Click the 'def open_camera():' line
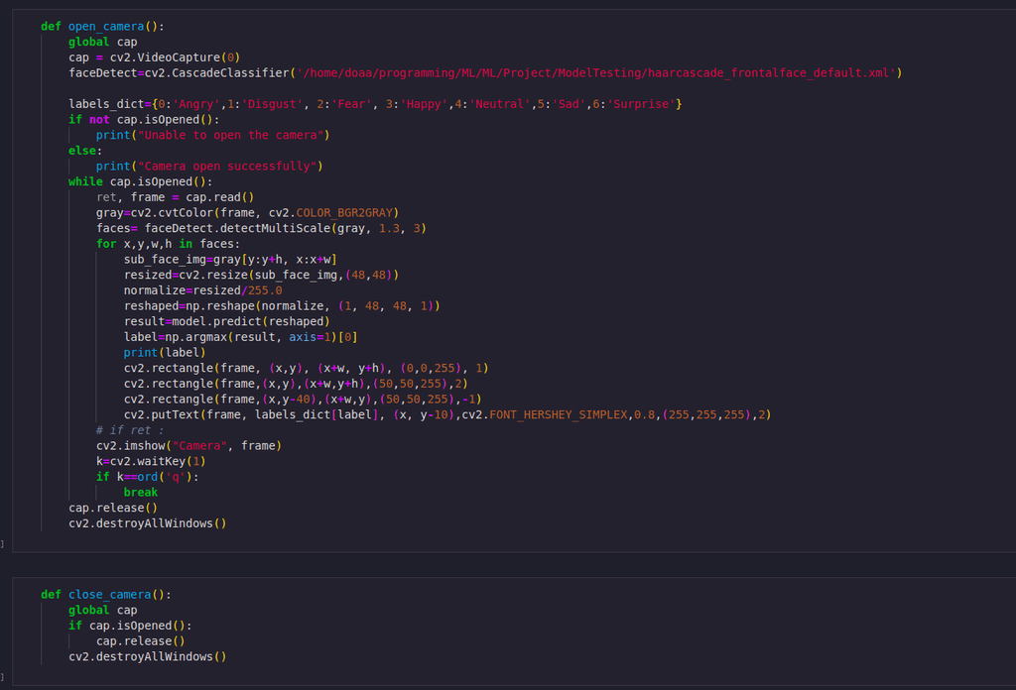Image resolution: width=1016 pixels, height=690 pixels. 102,27
